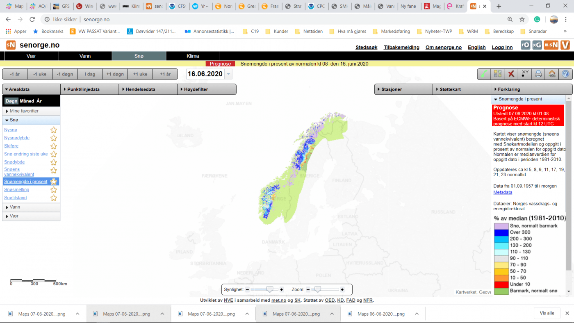Expand the Vann section in sidebar
Image resolution: width=574 pixels, height=323 pixels.
point(31,207)
